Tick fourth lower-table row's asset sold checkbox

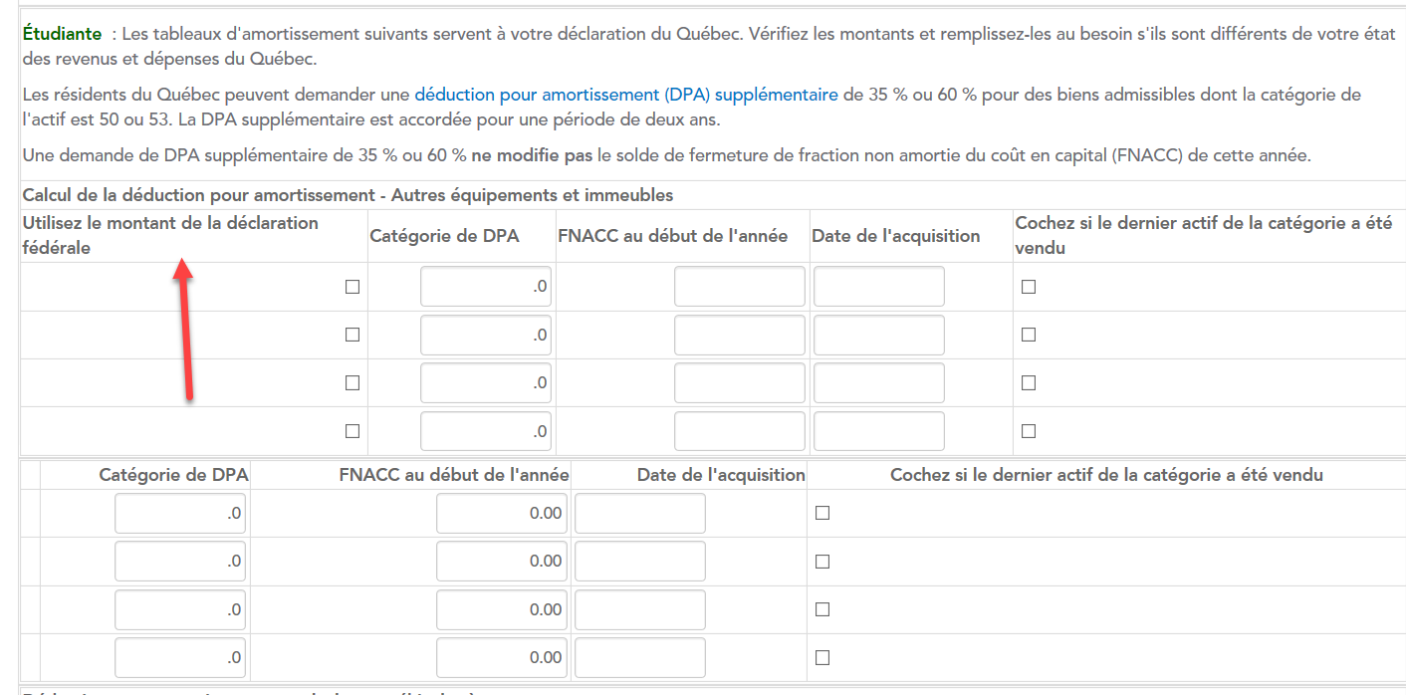822,657
